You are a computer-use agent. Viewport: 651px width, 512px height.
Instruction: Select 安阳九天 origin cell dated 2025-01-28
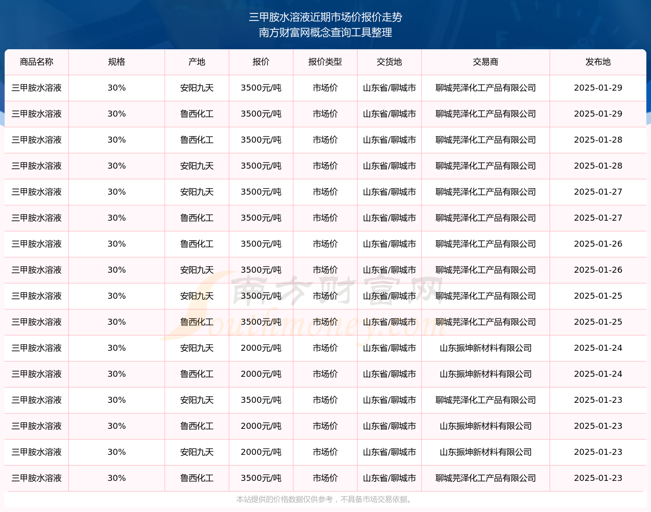tap(197, 166)
